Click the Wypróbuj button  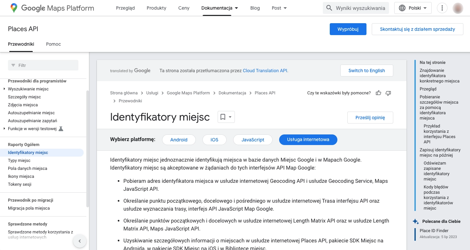tap(348, 29)
